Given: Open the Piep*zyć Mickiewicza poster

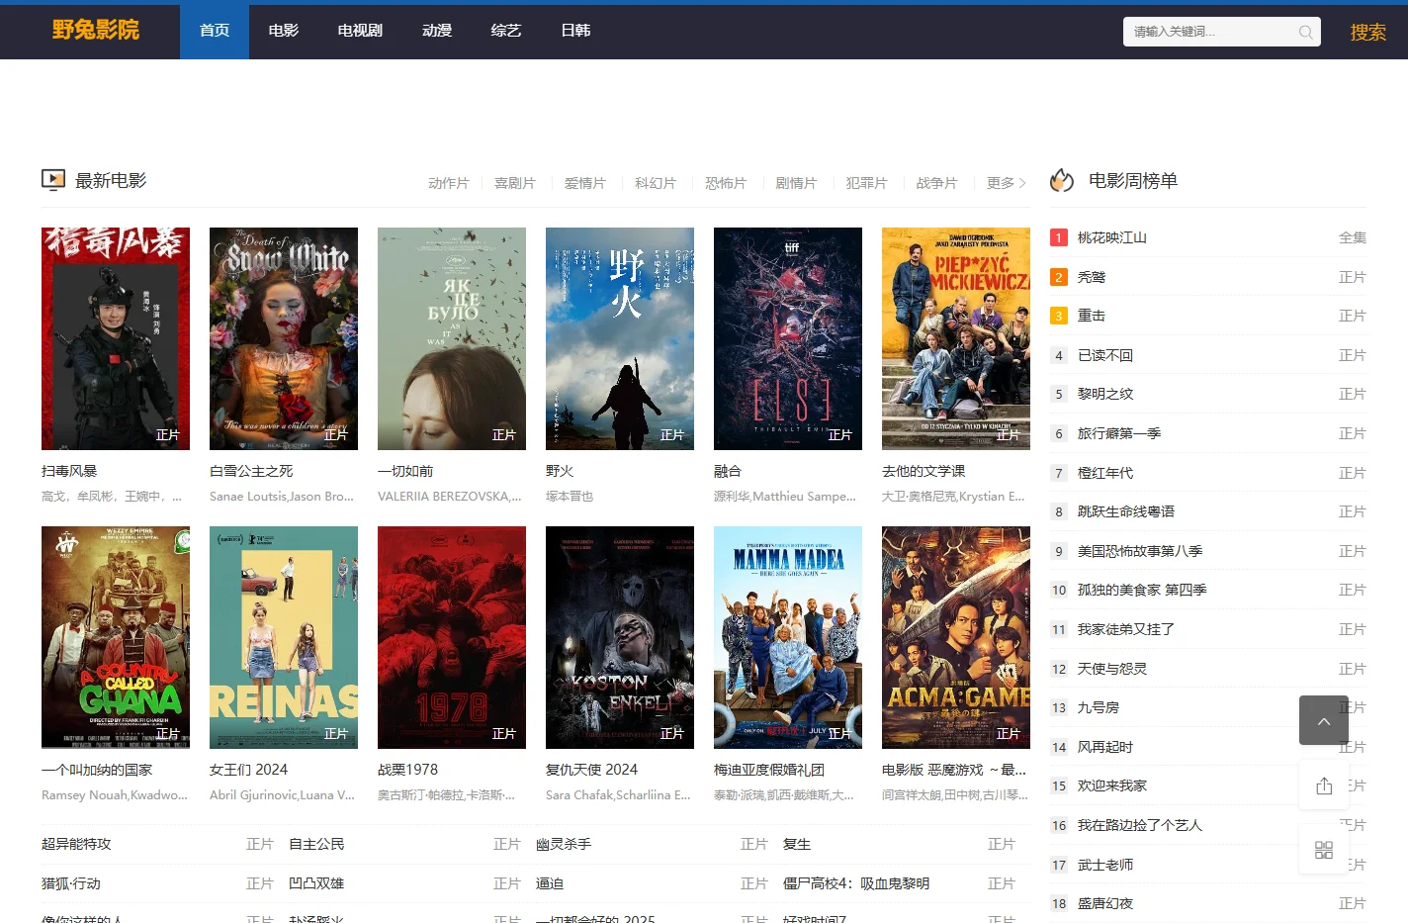Looking at the screenshot, I should [956, 338].
